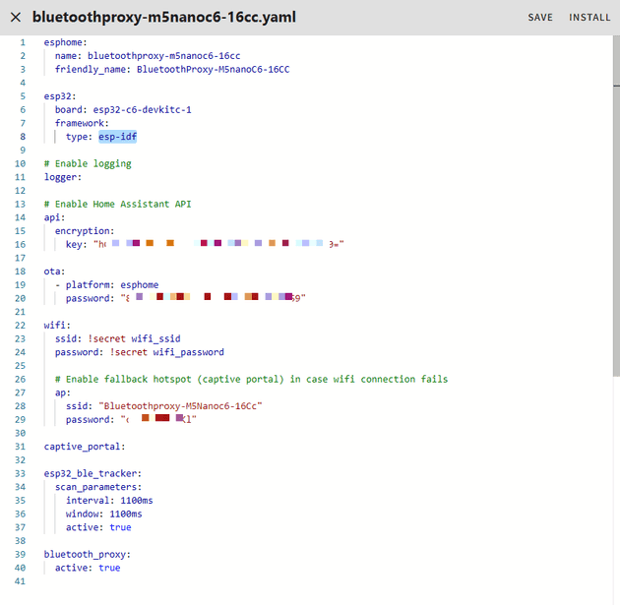Click 'interval: 1100ms' line
This screenshot has height=605, width=620.
pos(109,501)
